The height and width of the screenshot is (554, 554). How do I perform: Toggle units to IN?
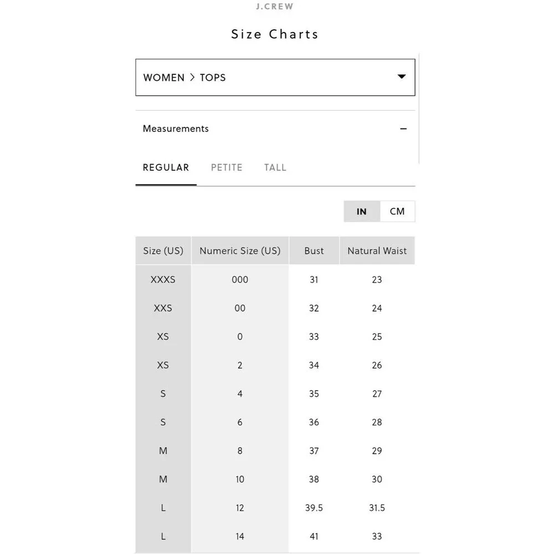coord(362,211)
